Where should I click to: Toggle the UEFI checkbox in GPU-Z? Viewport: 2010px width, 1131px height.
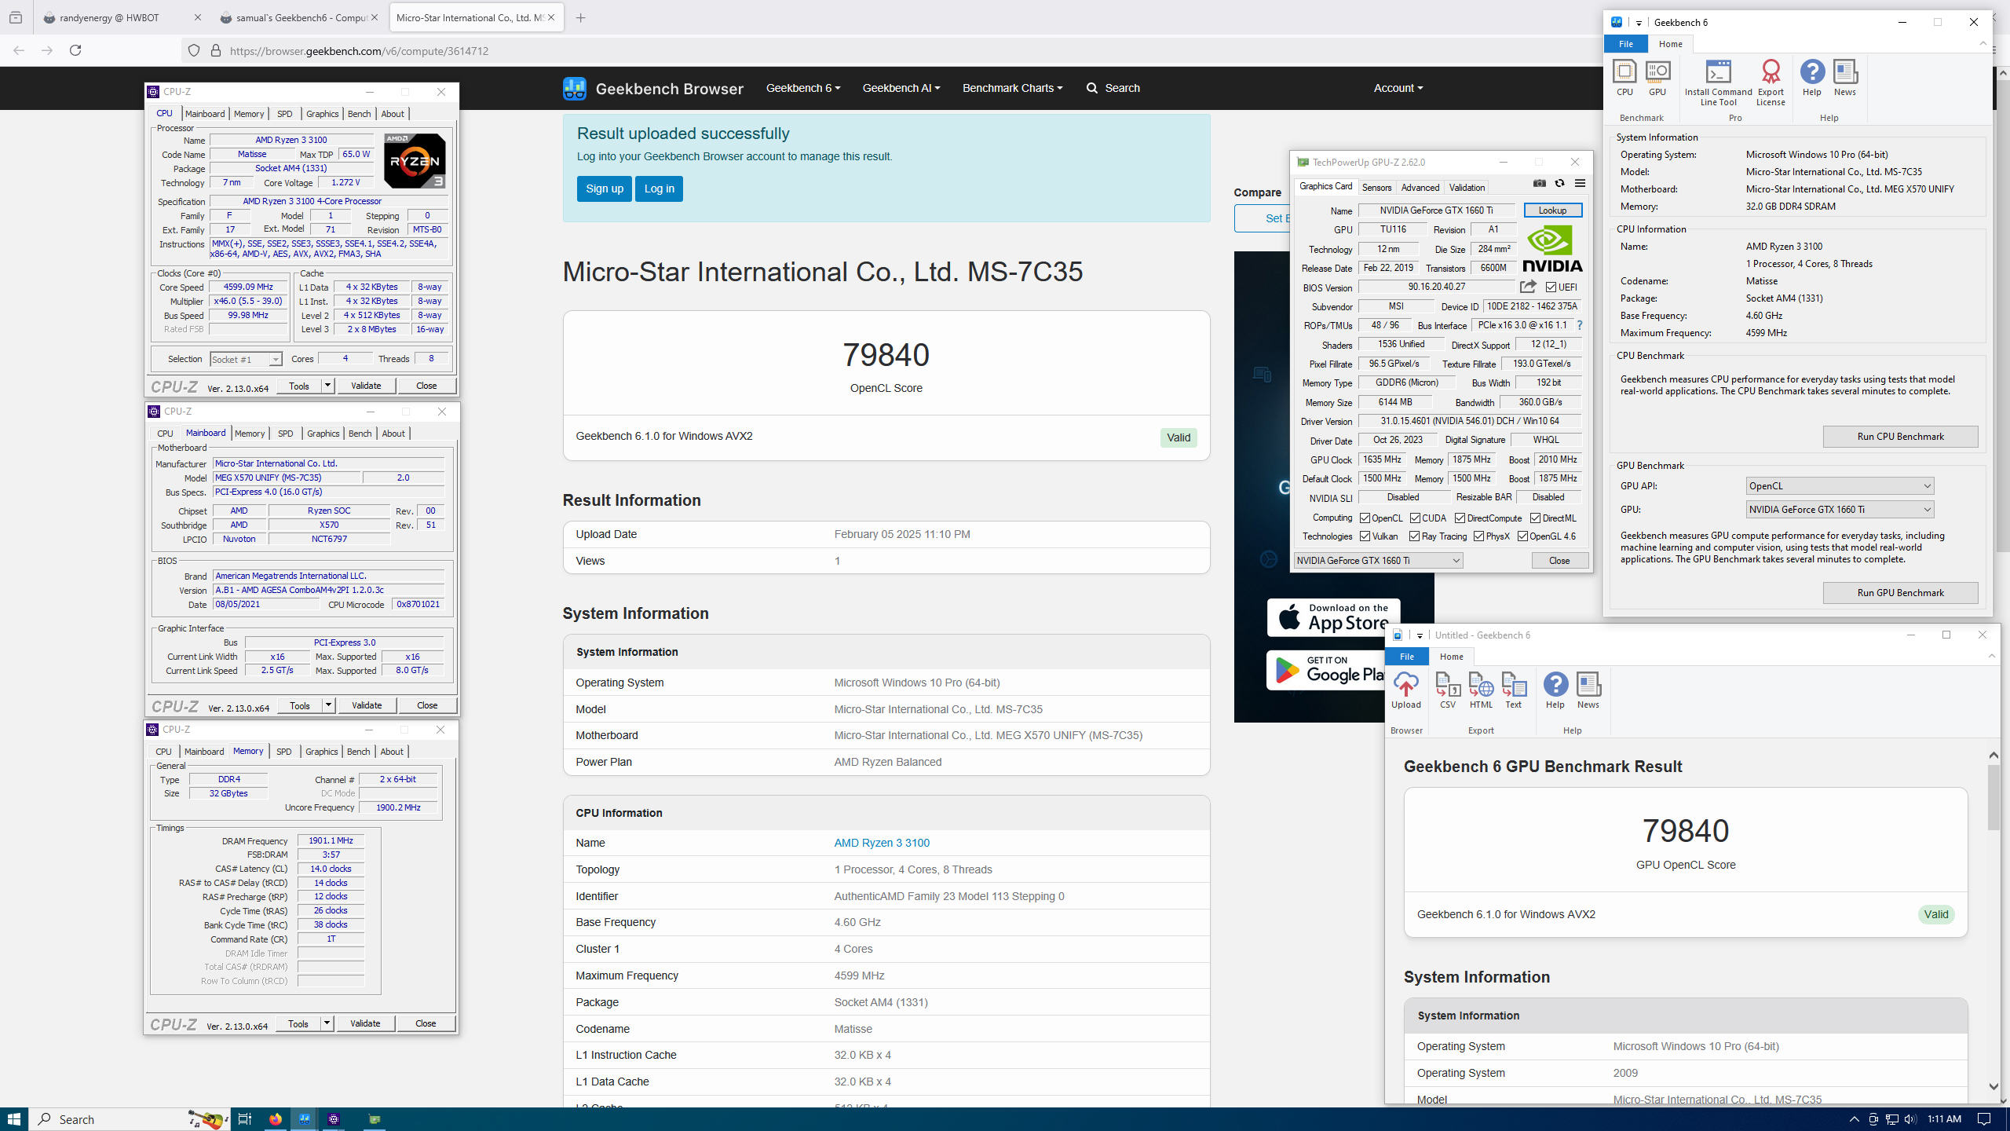[x=1551, y=287]
